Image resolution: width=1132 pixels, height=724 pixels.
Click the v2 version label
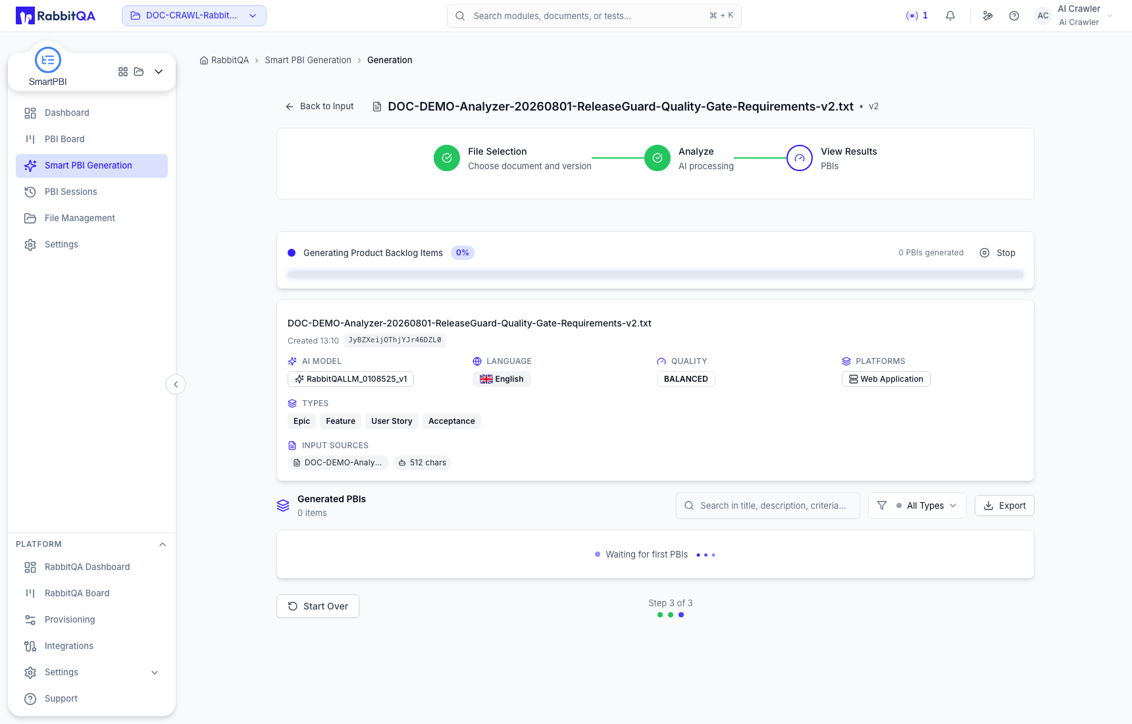pos(874,106)
